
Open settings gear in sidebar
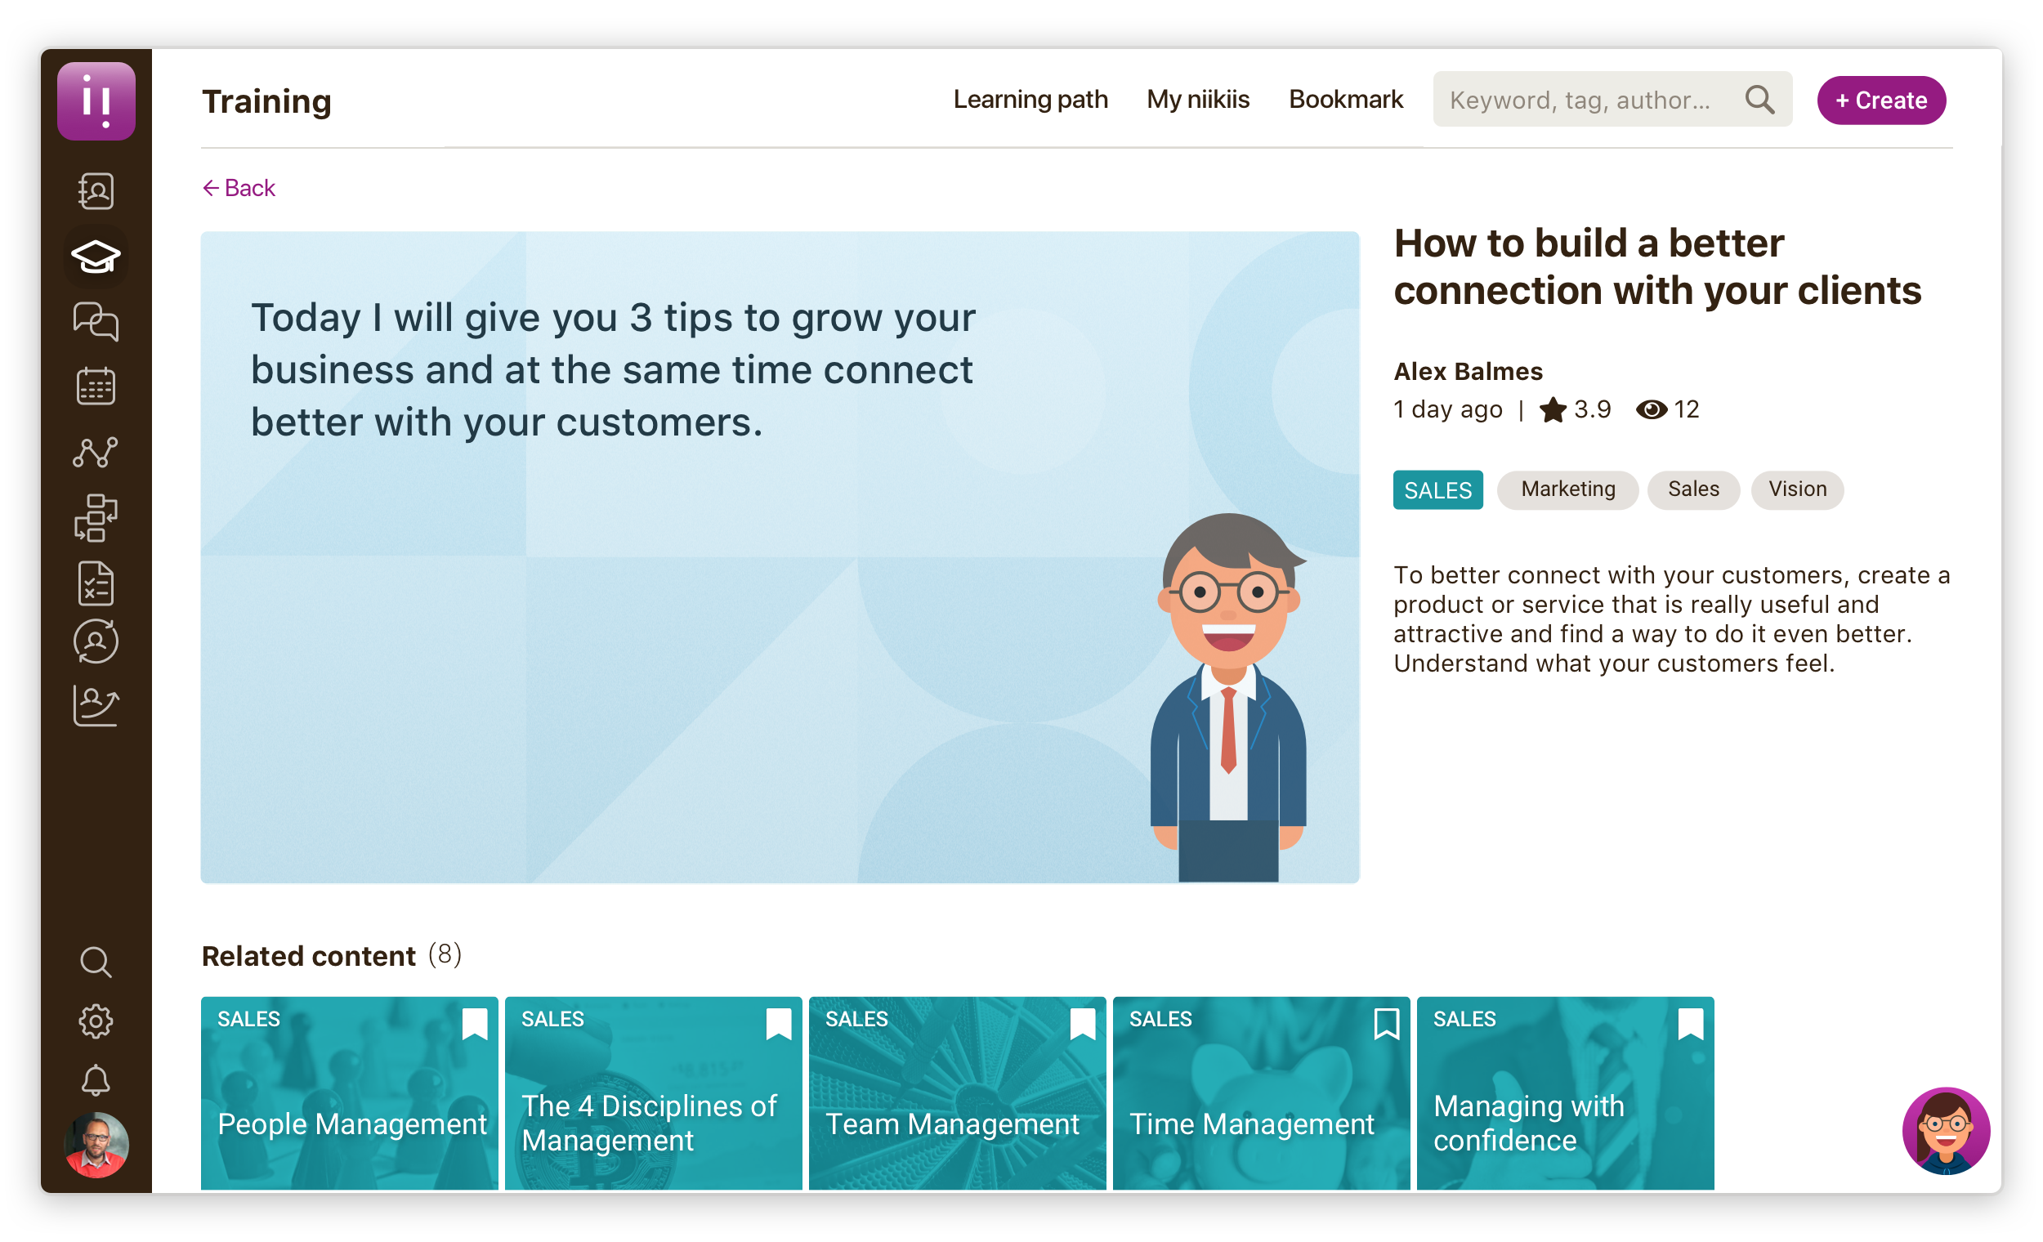point(96,1021)
